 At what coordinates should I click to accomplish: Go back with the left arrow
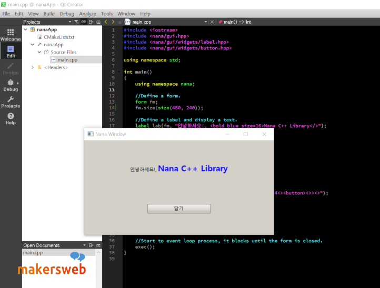pyautogui.click(x=106, y=22)
